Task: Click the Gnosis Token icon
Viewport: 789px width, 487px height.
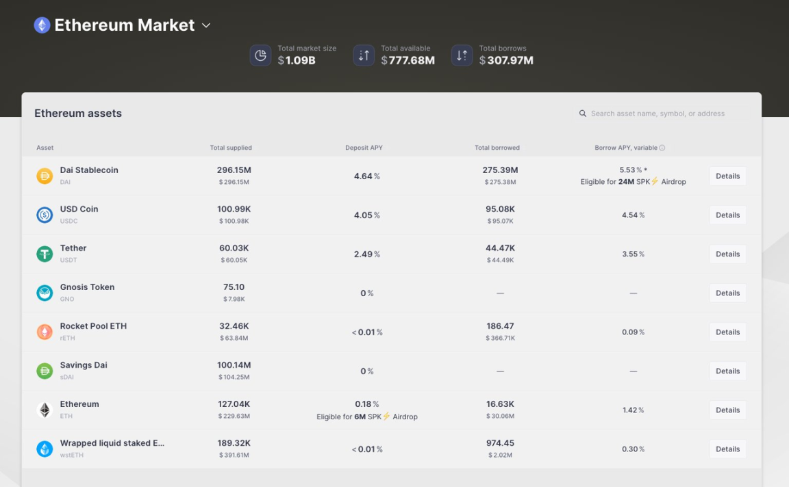Action: tap(45, 293)
